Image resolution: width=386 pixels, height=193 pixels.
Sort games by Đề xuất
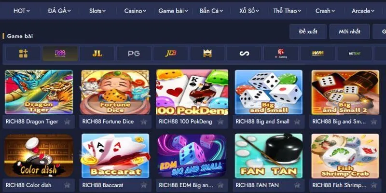(x=308, y=31)
